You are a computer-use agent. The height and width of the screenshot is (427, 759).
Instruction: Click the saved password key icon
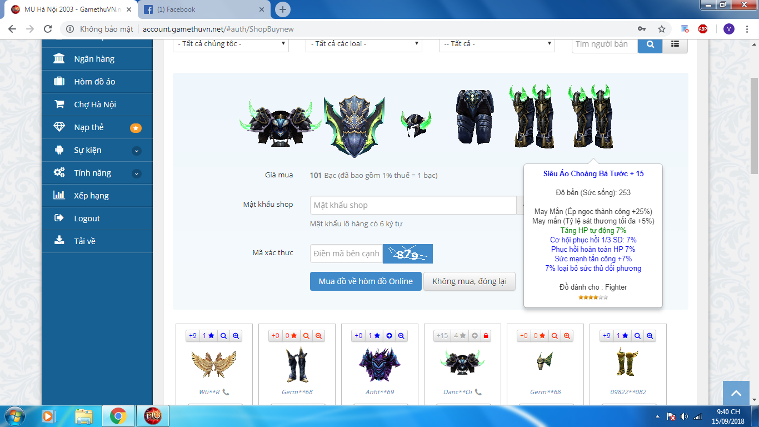tap(642, 29)
